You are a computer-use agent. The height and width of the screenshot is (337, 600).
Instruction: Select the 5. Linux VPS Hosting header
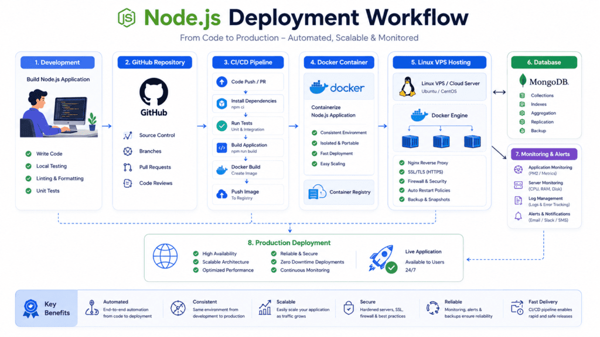point(439,62)
